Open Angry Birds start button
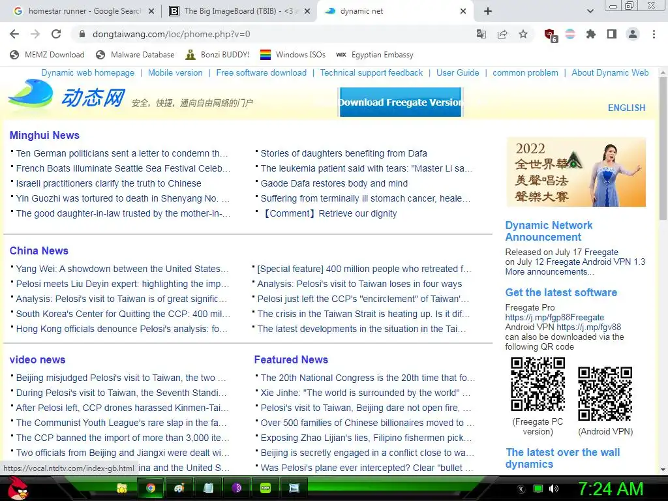The width and height of the screenshot is (668, 501). click(x=17, y=488)
